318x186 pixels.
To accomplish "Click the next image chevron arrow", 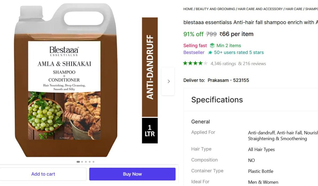I will [x=169, y=81].
